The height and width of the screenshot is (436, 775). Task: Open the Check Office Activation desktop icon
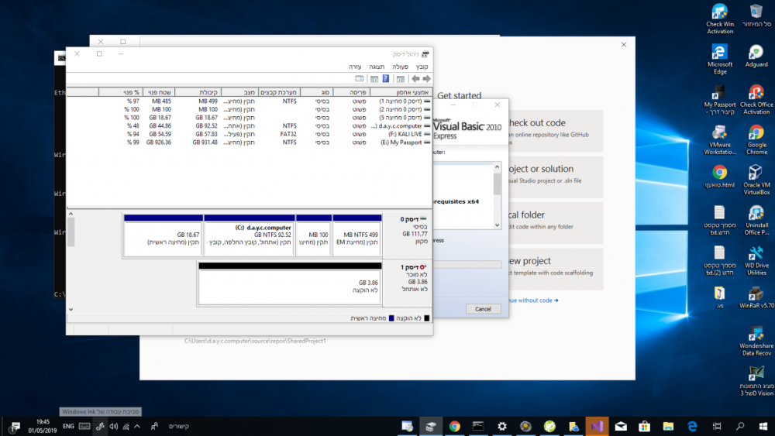(756, 100)
